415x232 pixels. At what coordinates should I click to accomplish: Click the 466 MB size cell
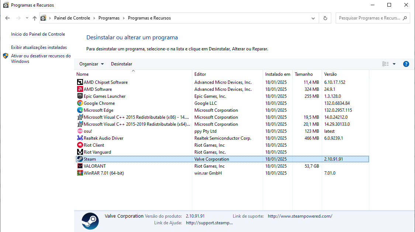[x=312, y=138]
